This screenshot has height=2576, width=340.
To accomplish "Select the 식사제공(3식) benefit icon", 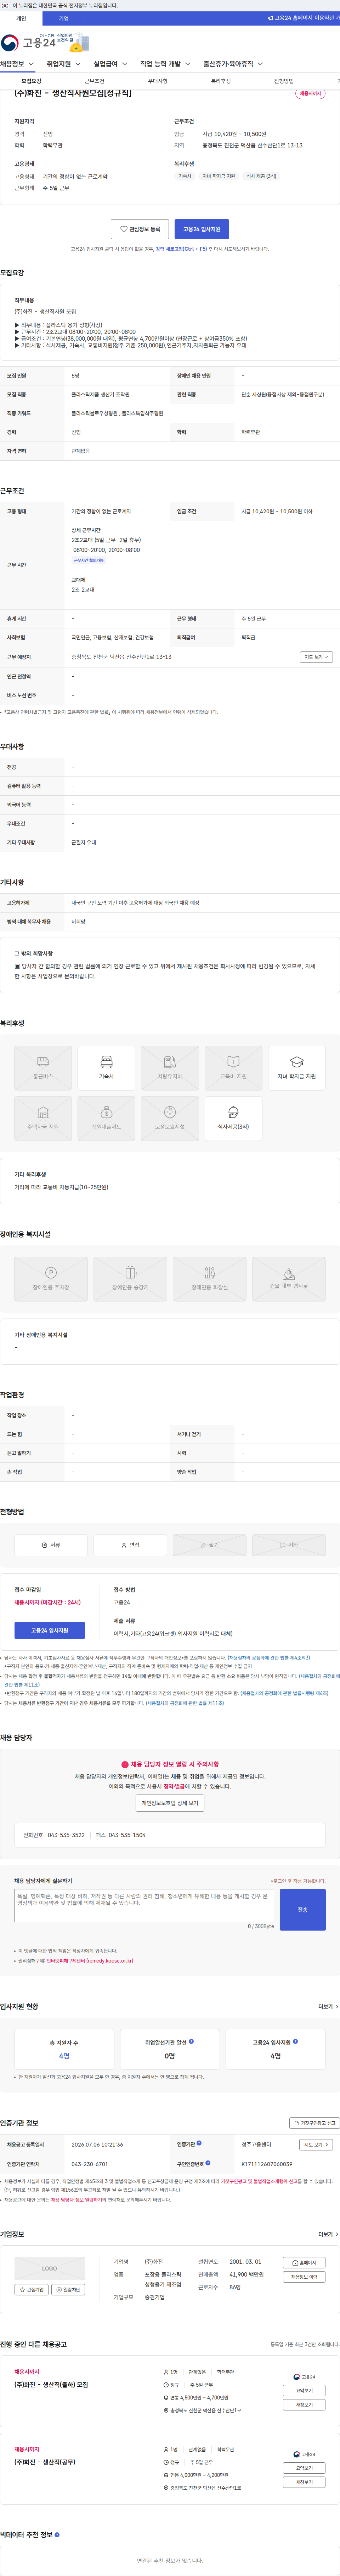I will pos(233,1118).
